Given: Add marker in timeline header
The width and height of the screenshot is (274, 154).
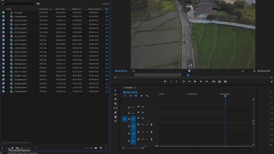Looking at the screenshot, I should coord(142,96).
